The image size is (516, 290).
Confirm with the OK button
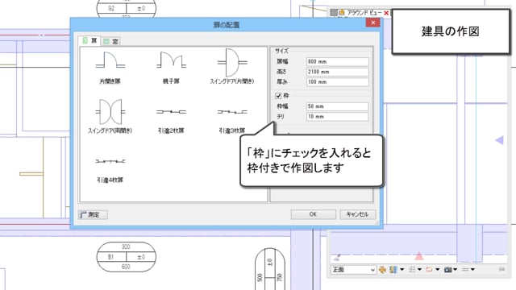313,214
